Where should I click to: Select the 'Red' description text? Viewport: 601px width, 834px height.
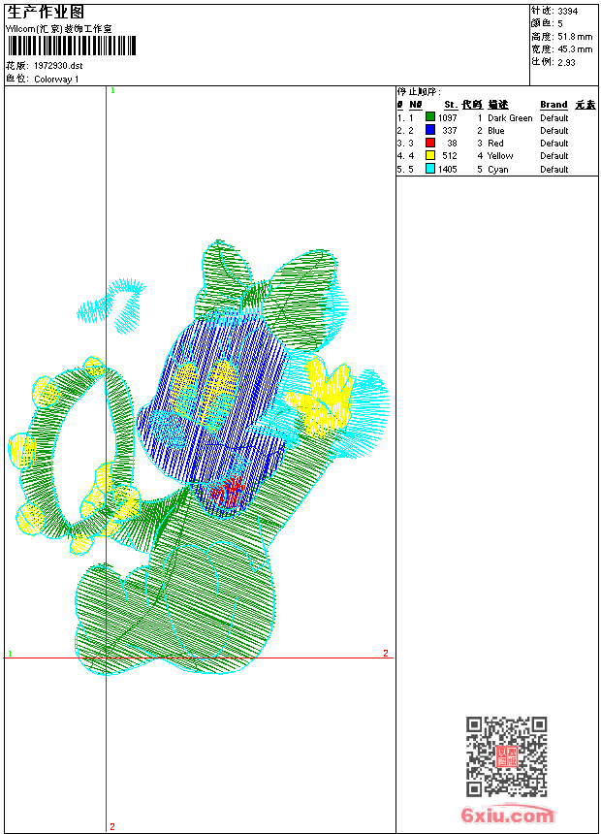pos(495,144)
